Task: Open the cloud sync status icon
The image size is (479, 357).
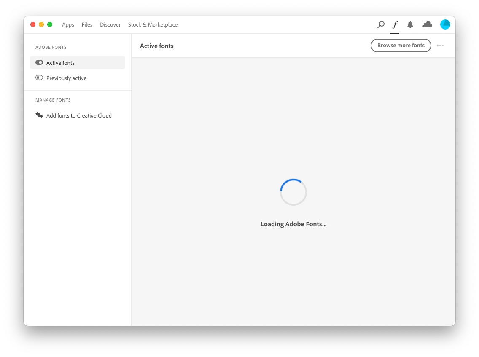Action: pyautogui.click(x=427, y=24)
